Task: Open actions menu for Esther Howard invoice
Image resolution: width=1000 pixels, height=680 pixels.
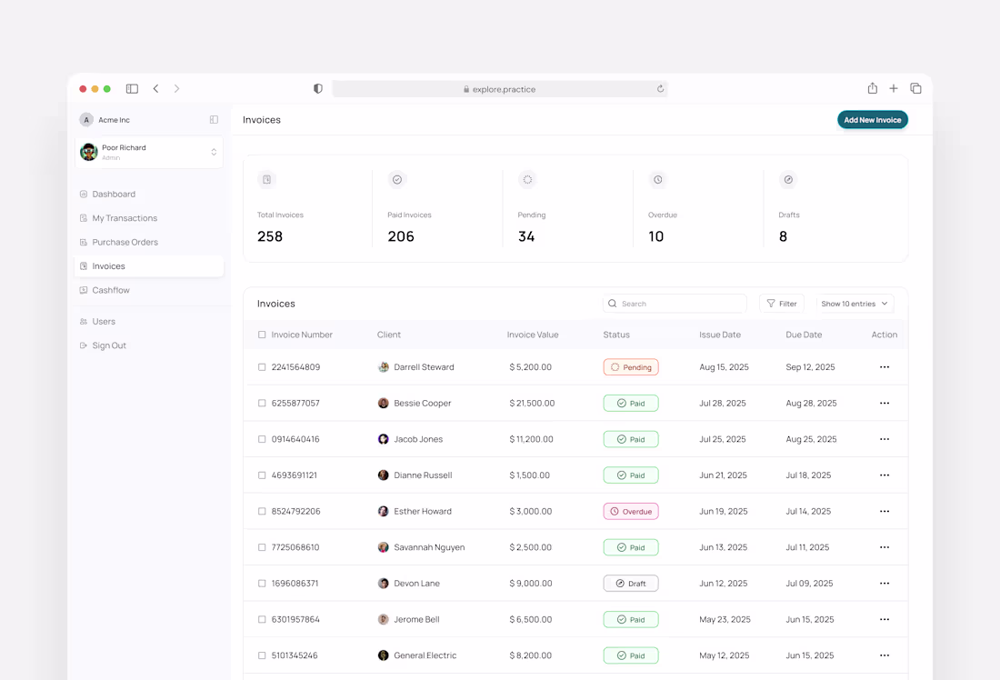Action: [884, 511]
